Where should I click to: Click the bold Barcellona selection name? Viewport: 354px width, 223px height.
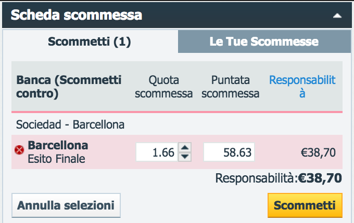(x=58, y=145)
